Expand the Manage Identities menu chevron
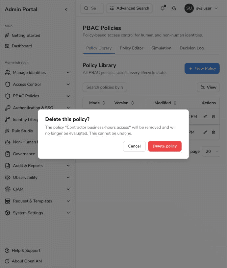Image resolution: width=227 pixels, height=268 pixels. click(68, 72)
